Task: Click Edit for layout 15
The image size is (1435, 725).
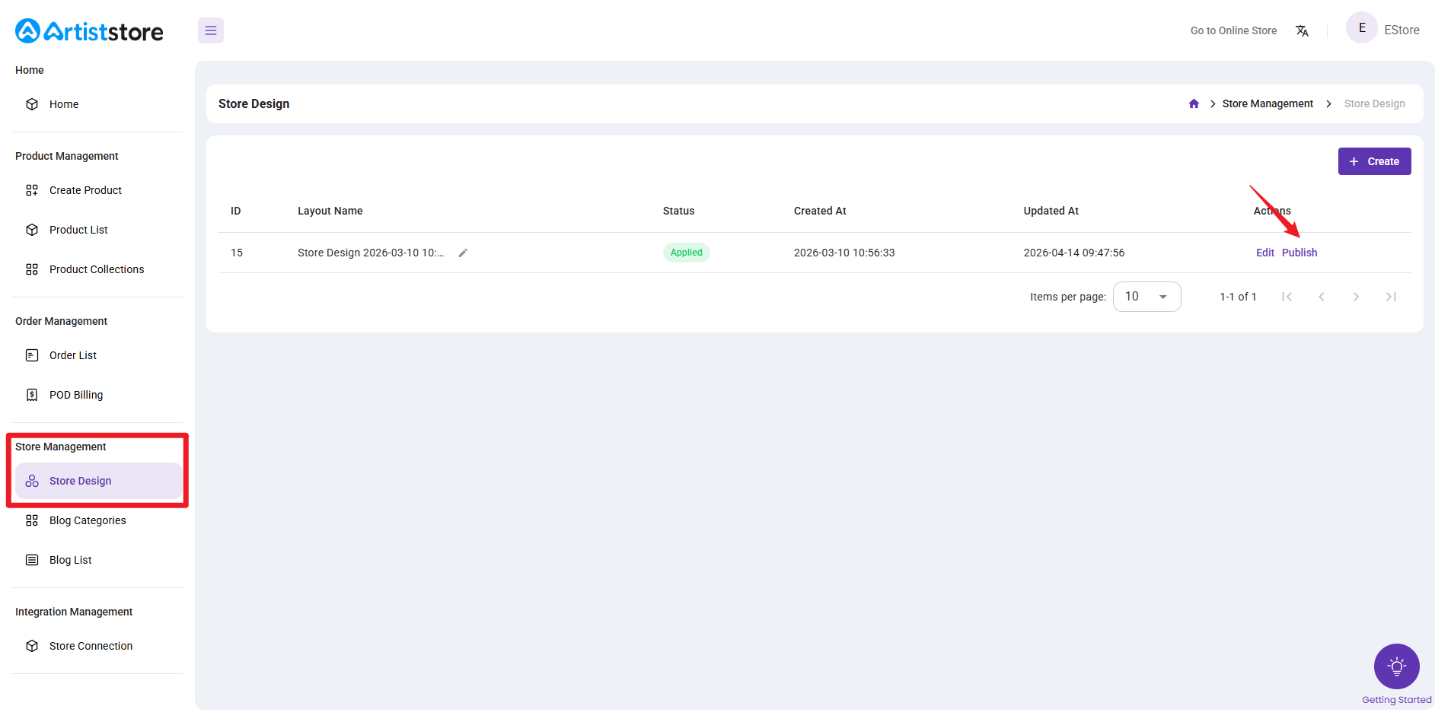Action: 1265,253
